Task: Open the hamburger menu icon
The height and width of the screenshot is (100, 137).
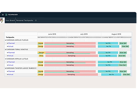Action: click(3, 15)
